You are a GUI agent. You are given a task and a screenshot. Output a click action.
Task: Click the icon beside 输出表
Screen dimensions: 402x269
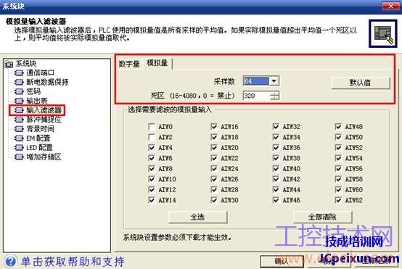coord(19,101)
